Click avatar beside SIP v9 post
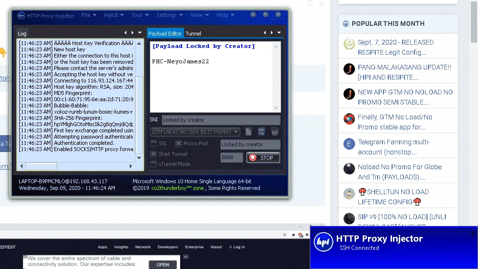This screenshot has height=269, width=478. tap(349, 219)
